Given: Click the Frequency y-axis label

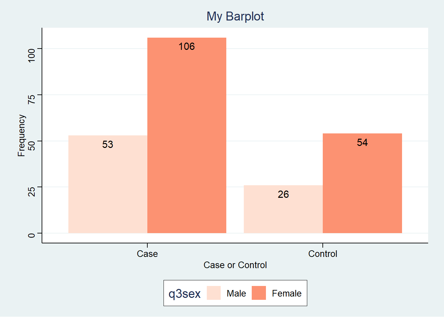Looking at the screenshot, I should tap(21, 135).
